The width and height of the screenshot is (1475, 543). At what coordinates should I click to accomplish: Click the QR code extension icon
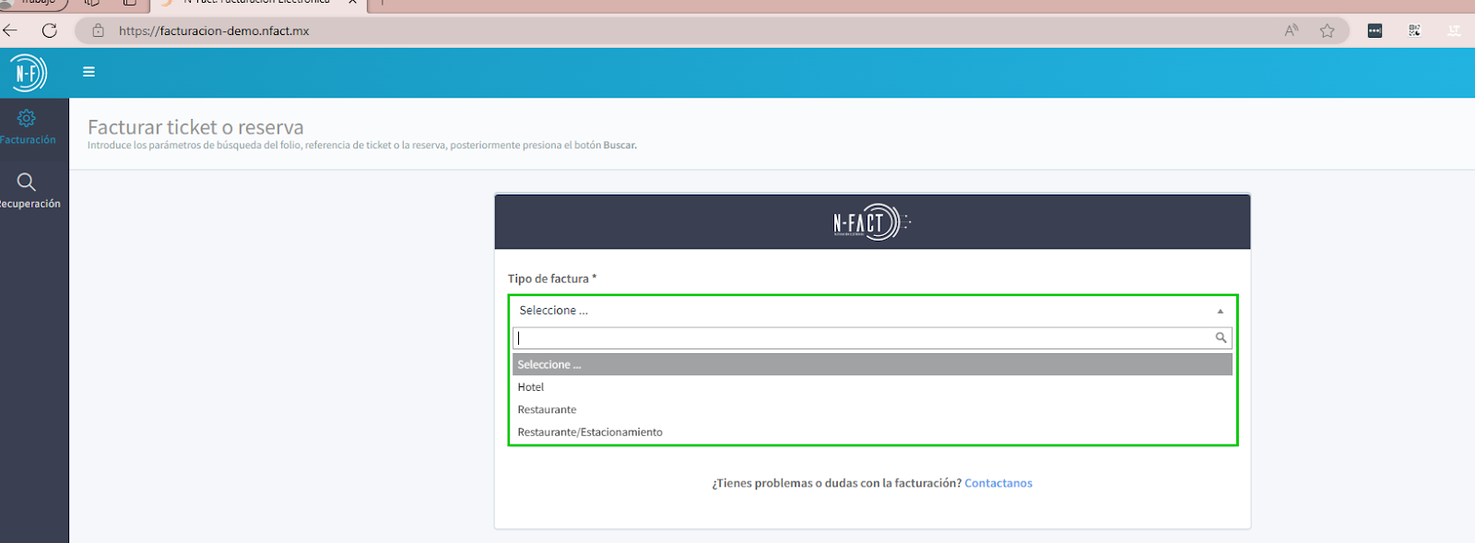[x=1414, y=30]
